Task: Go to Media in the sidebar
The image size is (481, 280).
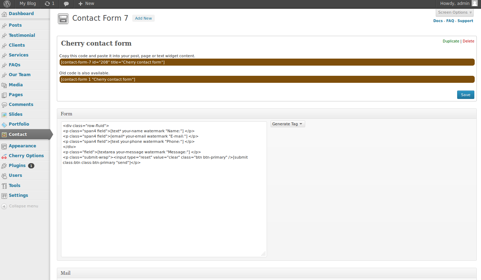Action: pos(16,85)
